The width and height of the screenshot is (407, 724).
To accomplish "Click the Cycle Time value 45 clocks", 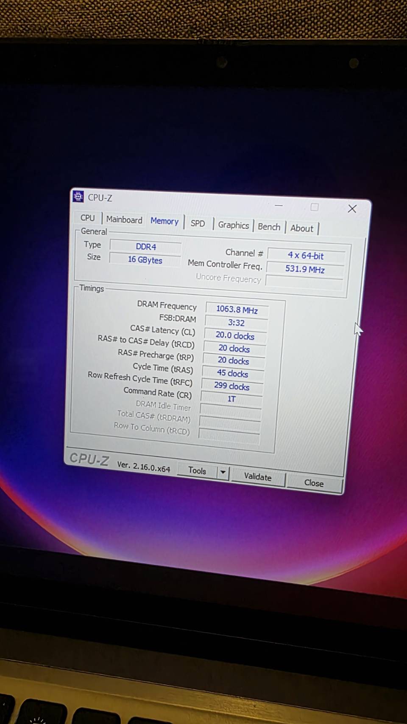I will (232, 373).
